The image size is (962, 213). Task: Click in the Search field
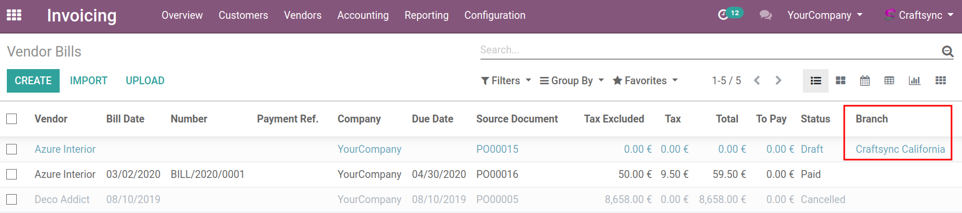coord(707,50)
